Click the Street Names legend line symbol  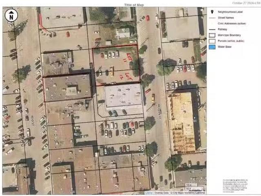point(212,18)
